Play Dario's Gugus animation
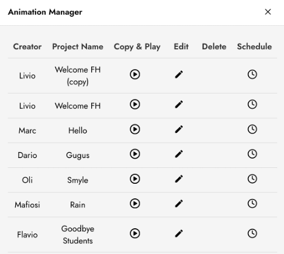 135,154
